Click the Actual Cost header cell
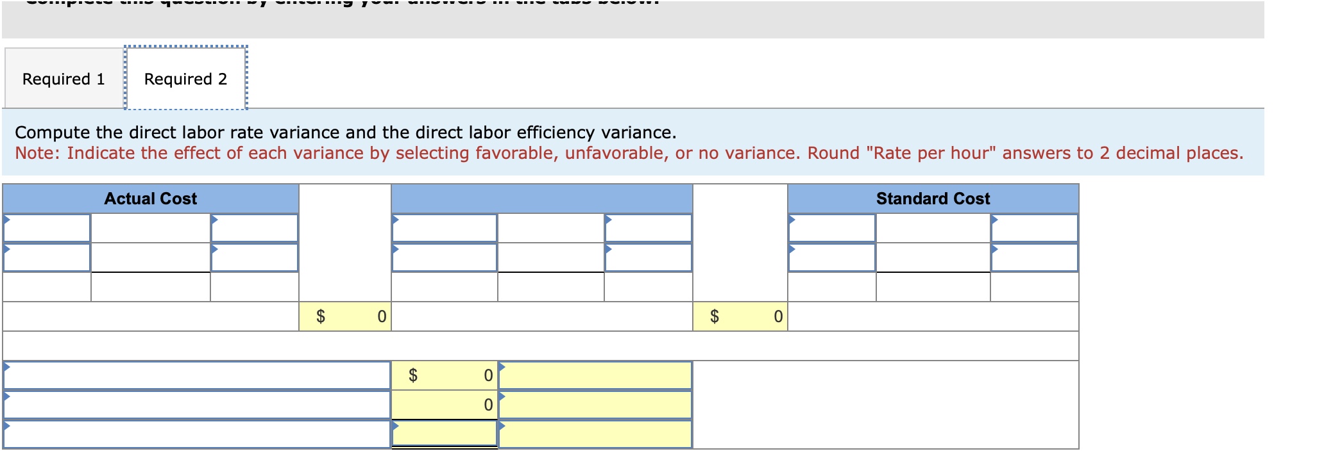Screen dimensions: 1333x456 [x=151, y=199]
